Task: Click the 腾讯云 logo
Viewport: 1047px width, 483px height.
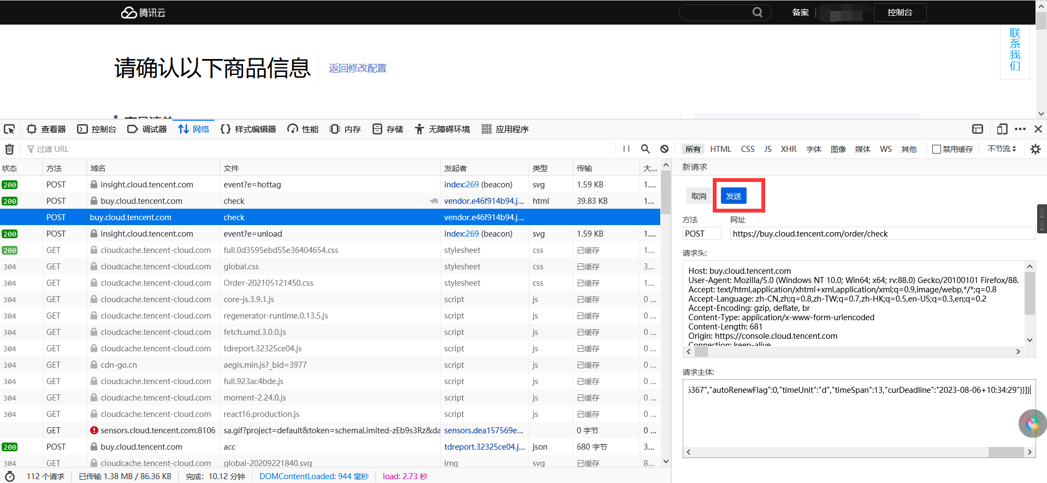Action: click(x=143, y=12)
